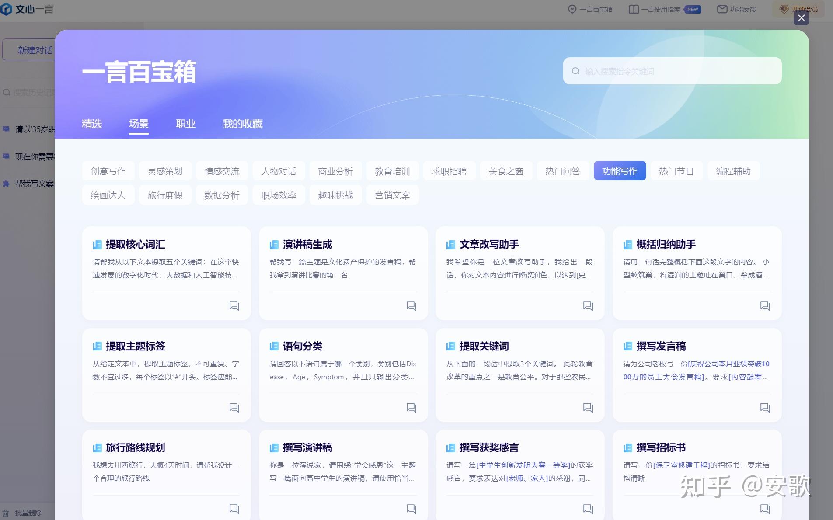Open the 提取关键词 prompt card title
This screenshot has width=833, height=520.
click(484, 347)
